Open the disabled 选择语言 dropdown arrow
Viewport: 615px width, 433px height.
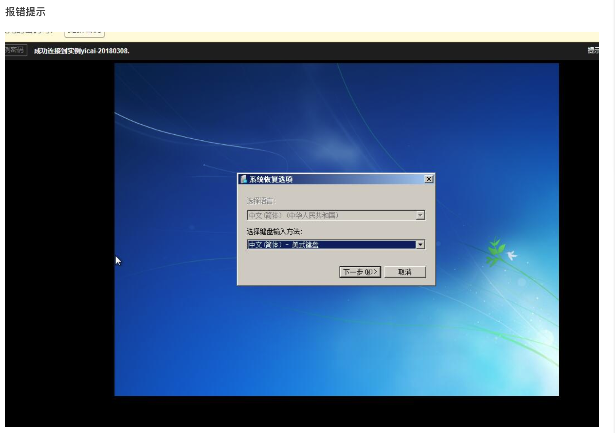pyautogui.click(x=420, y=215)
